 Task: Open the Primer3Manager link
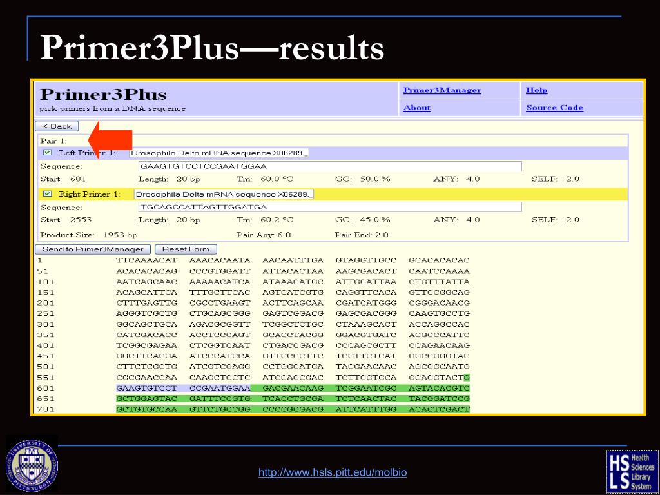coord(442,90)
